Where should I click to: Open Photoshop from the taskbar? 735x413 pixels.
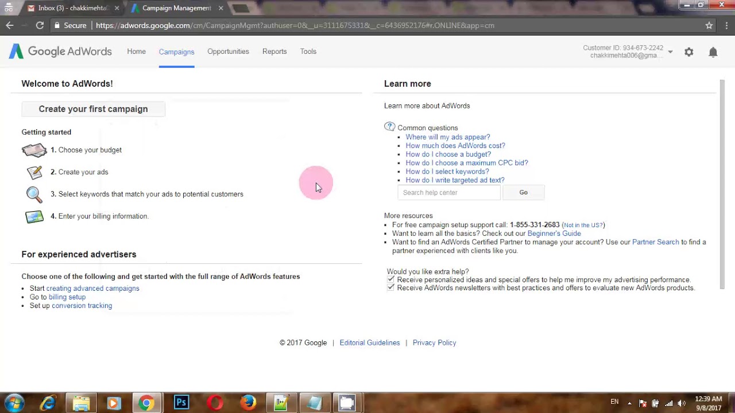(181, 403)
